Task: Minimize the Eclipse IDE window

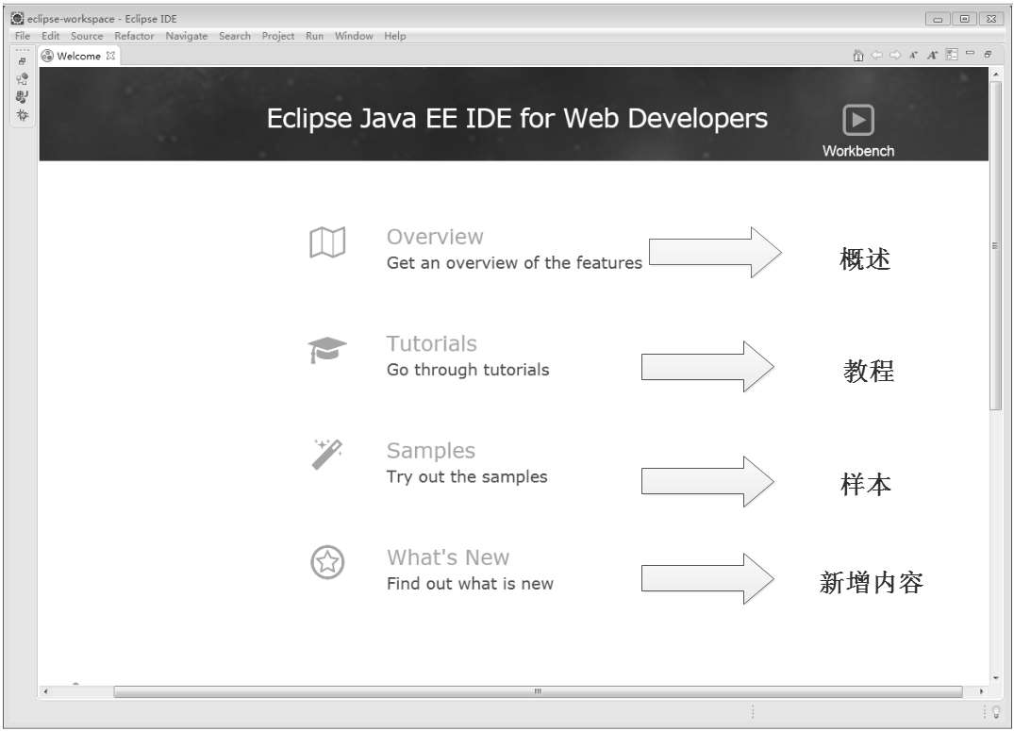Action: 937,19
